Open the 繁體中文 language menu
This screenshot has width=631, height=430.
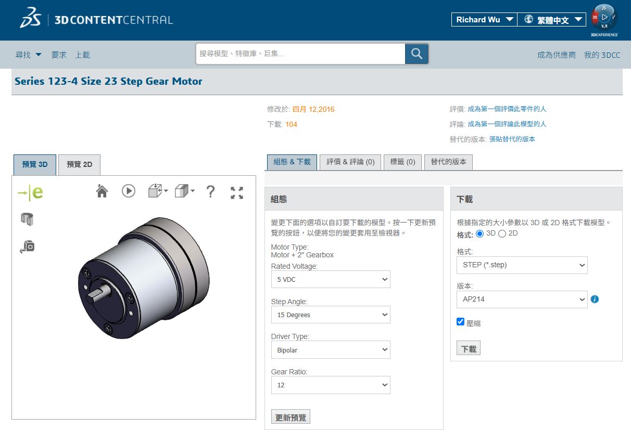tap(551, 20)
